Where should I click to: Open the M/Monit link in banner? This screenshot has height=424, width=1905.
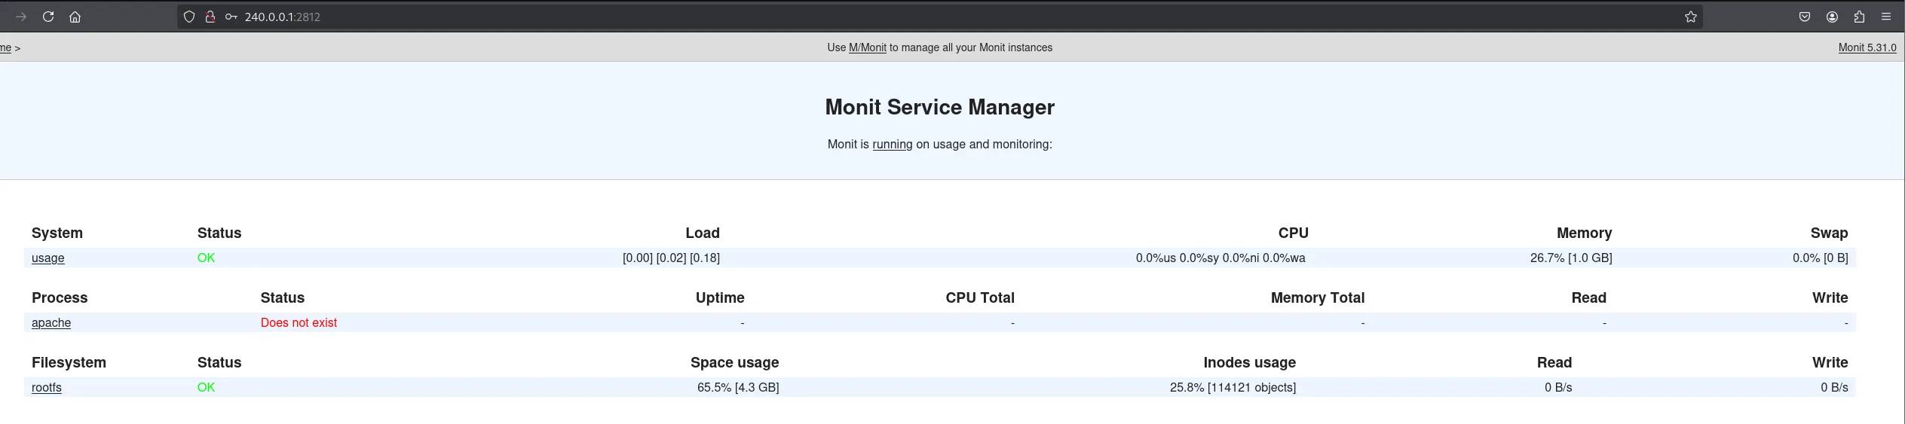867,47
